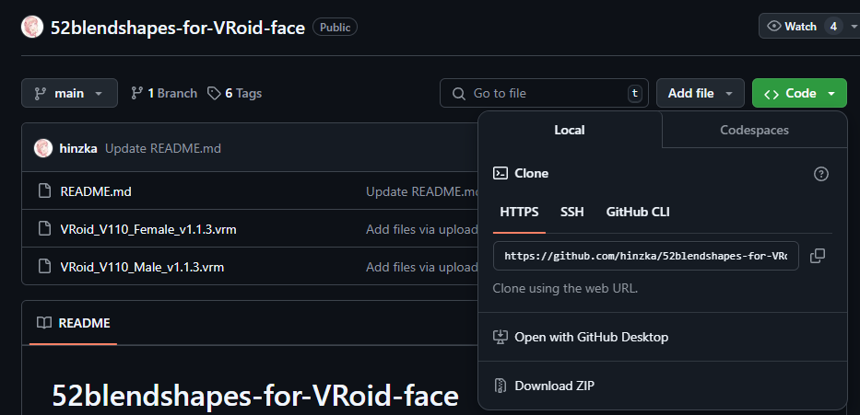This screenshot has height=415, width=860.
Task: Click the repository owner avatar at top
Action: 32,27
